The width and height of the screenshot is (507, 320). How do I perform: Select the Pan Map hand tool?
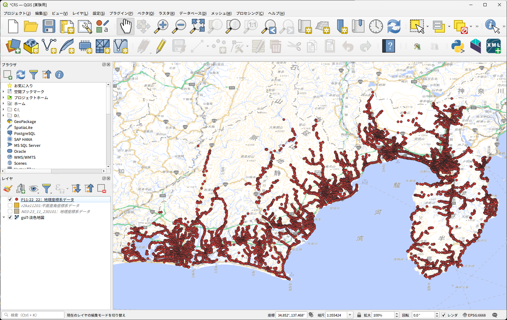click(126, 26)
